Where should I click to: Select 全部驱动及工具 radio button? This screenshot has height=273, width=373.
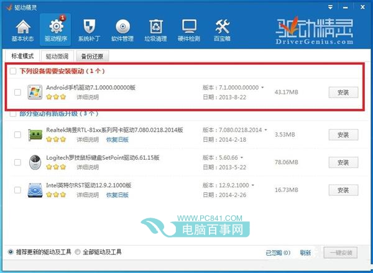[x=78, y=252]
